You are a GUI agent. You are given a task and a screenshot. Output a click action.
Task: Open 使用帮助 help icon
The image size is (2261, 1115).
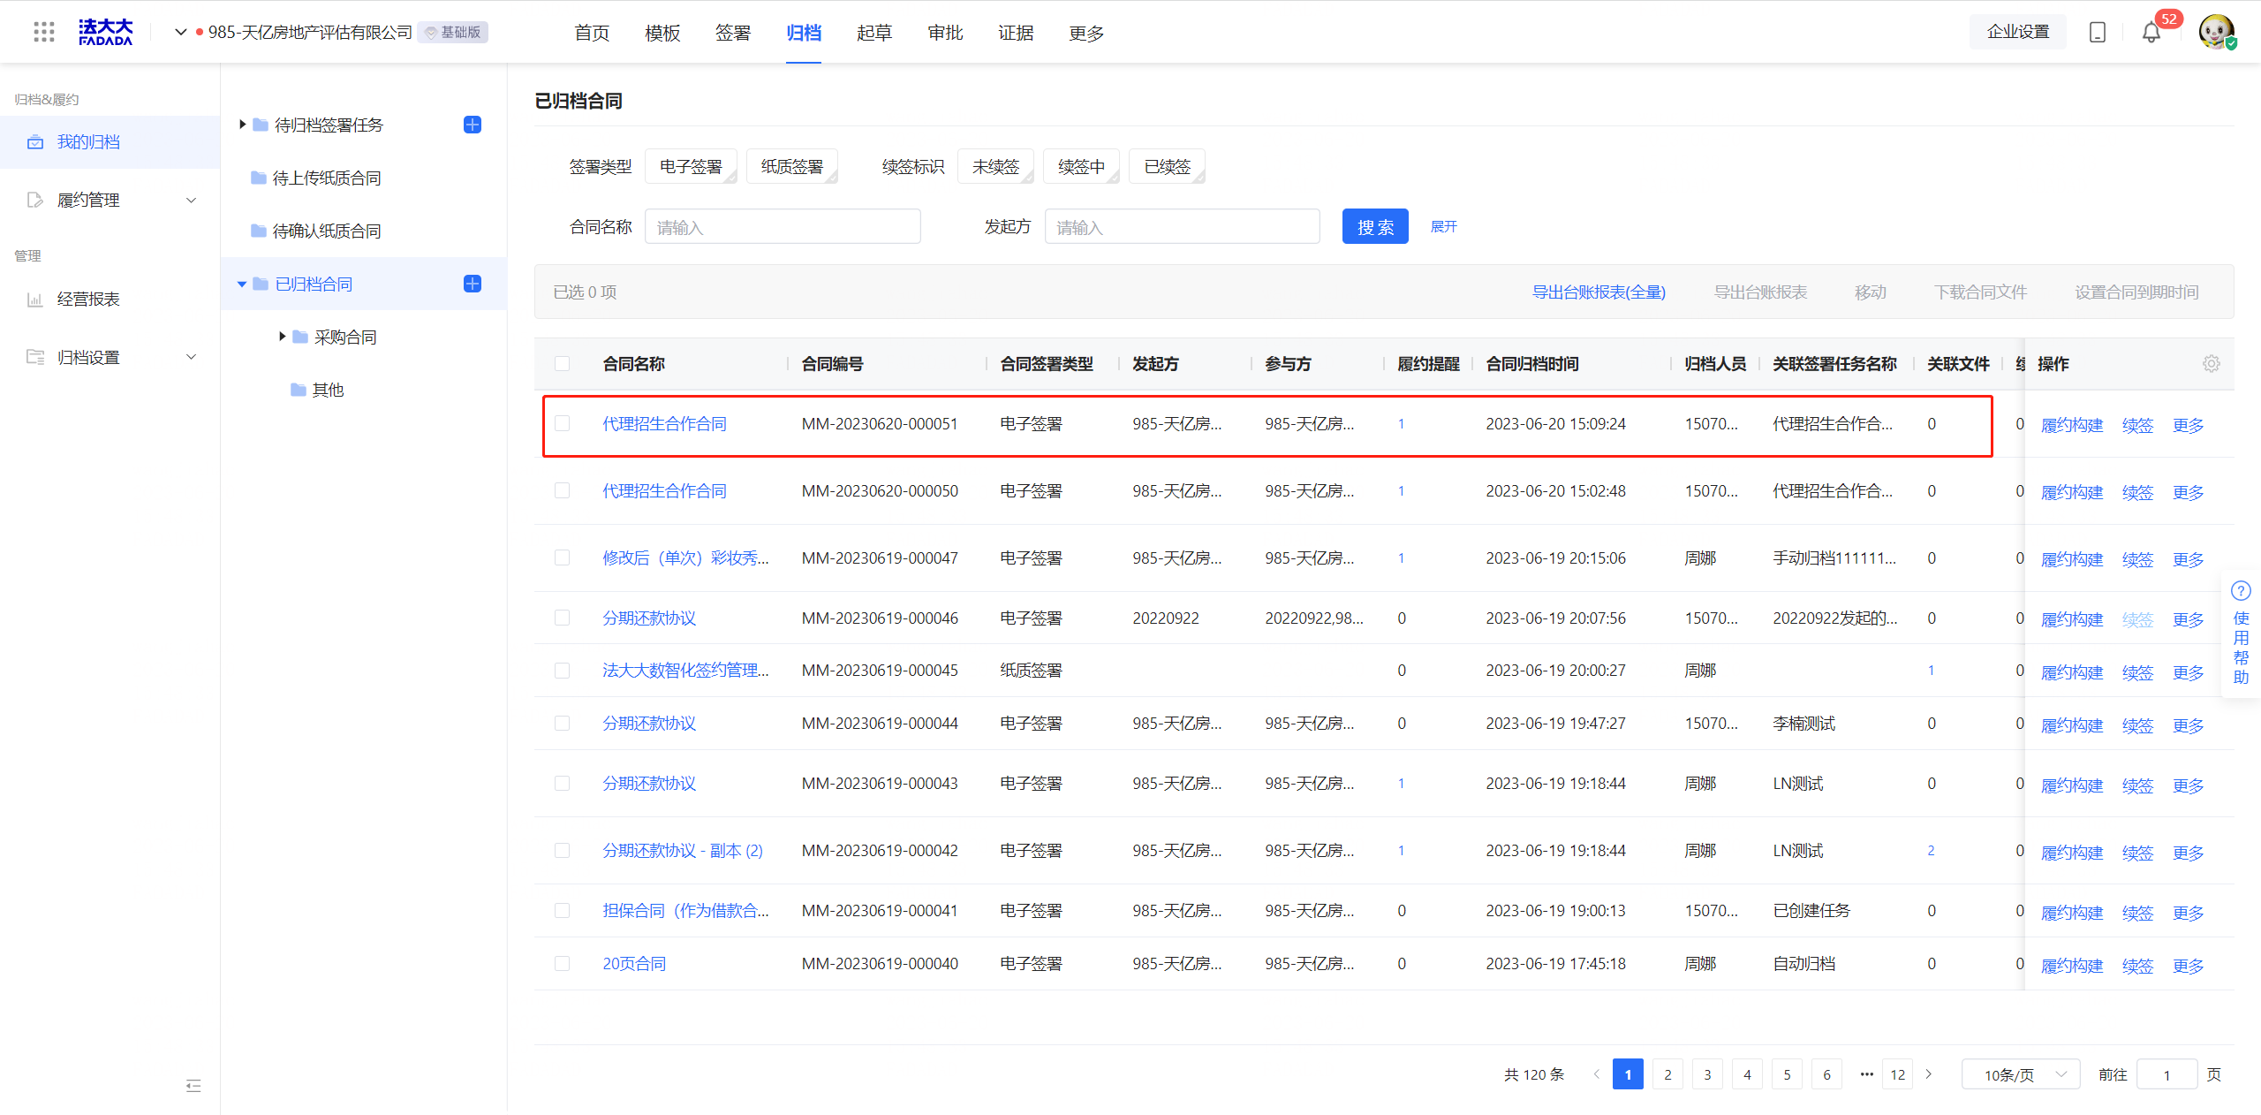2241,591
